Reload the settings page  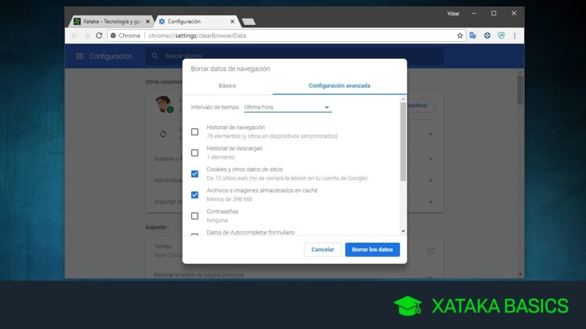click(x=98, y=35)
